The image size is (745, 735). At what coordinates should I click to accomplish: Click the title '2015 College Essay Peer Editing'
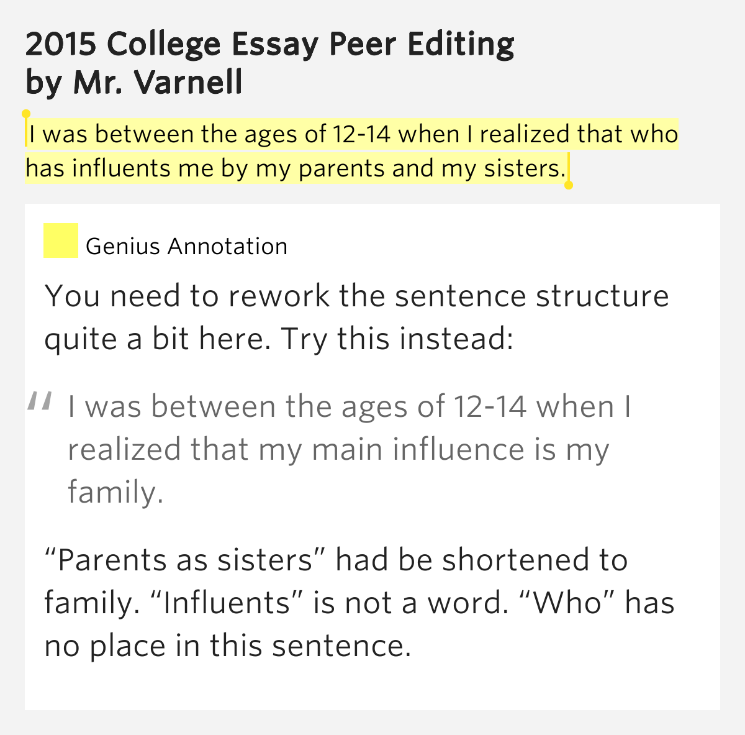point(270,44)
